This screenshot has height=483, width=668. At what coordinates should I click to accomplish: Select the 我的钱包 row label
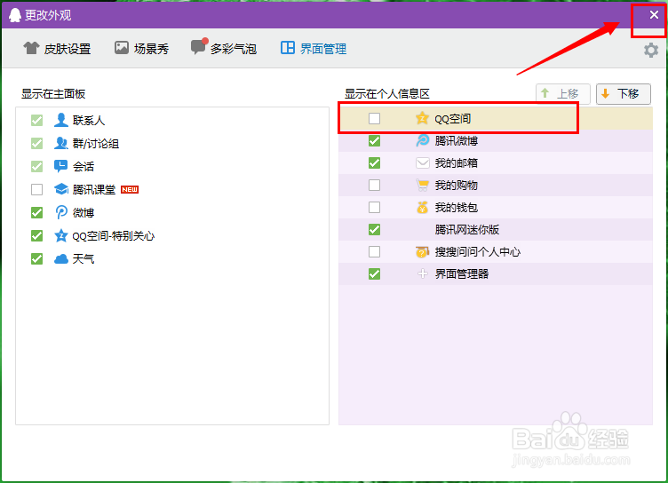pos(457,208)
